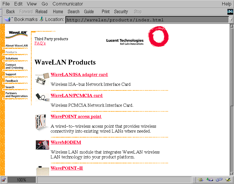234x184 pixels.
Task: Click the page proxy icon beside Location
Action: point(41,20)
